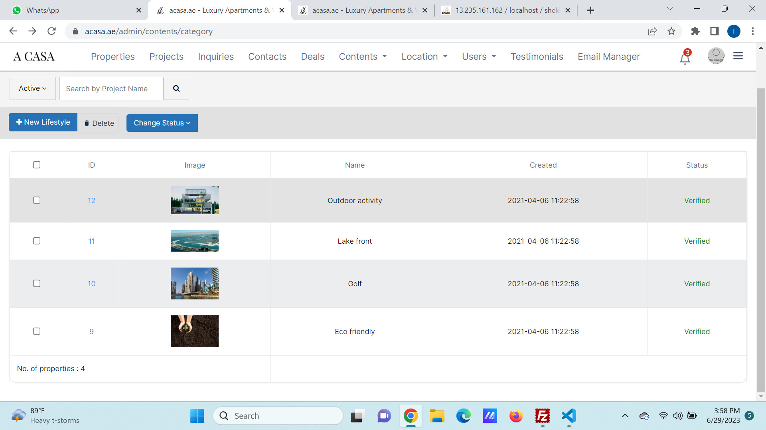Go to the Properties menu item
766x430 pixels.
[x=113, y=57]
